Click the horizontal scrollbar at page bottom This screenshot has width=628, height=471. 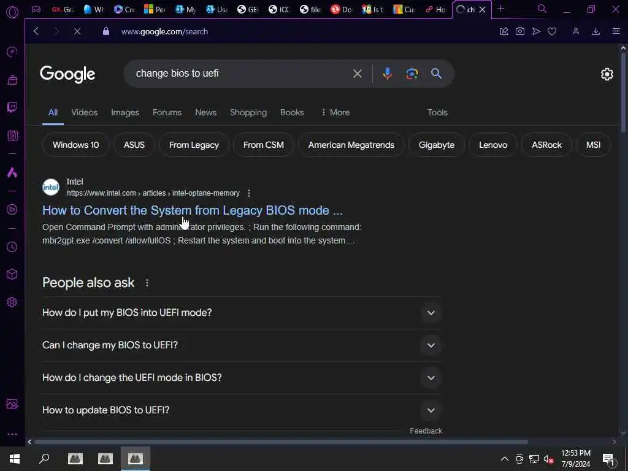pos(281,442)
